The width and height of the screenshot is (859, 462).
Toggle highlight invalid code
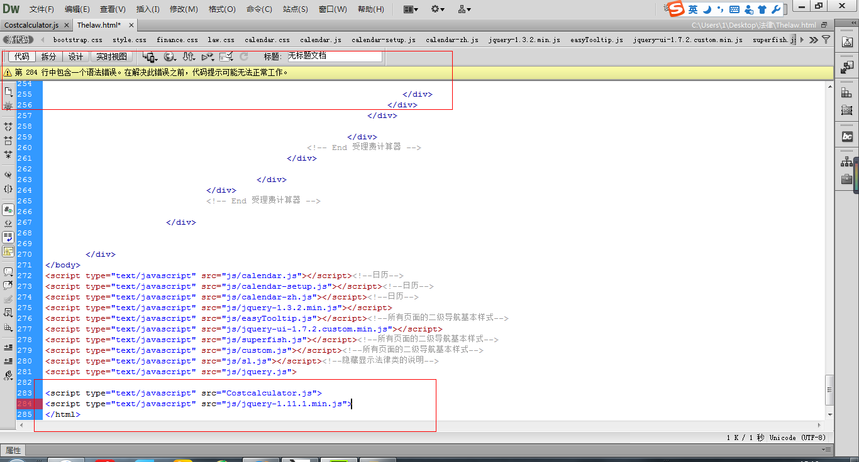pos(8,223)
